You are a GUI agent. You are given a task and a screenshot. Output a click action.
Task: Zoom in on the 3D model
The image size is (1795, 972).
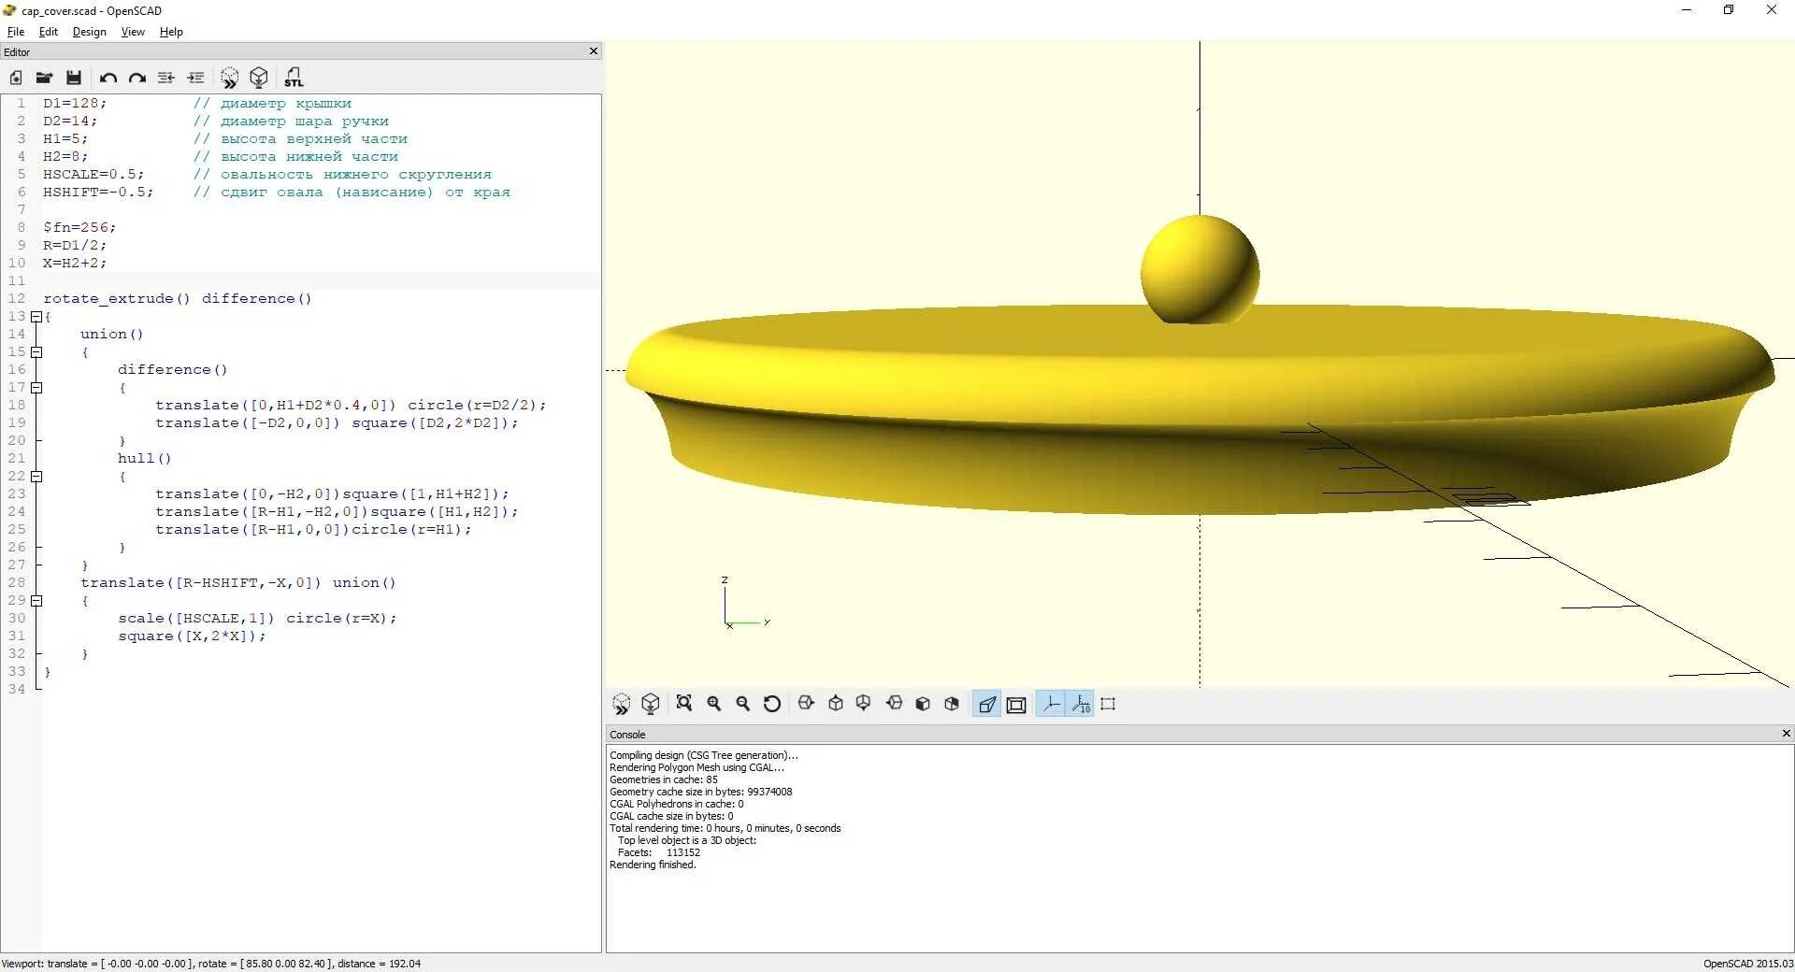[x=713, y=704]
